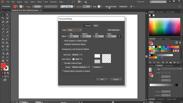Select the Selection tool arrow

[3, 15]
